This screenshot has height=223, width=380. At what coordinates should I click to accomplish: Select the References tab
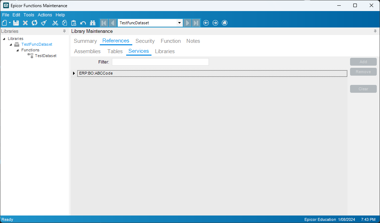[x=116, y=41]
